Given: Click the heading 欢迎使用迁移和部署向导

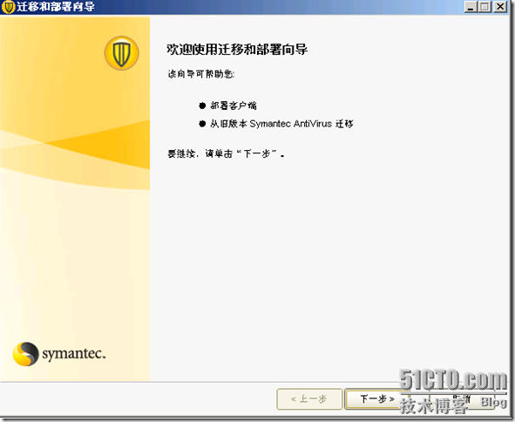Looking at the screenshot, I should click(x=237, y=50).
